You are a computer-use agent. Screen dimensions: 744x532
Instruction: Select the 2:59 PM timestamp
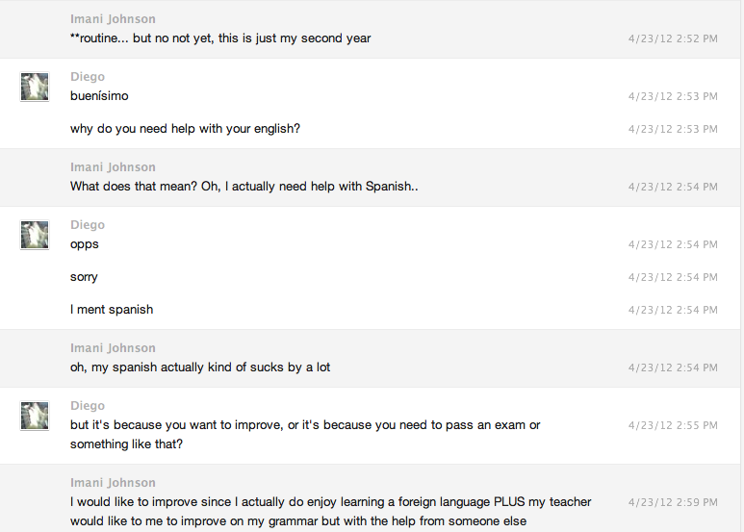click(673, 502)
